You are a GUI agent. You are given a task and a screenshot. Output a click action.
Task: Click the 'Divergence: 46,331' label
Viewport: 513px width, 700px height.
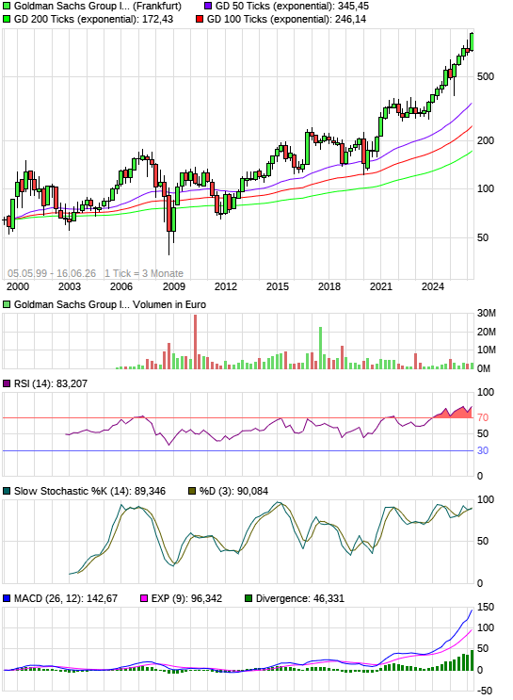(x=299, y=598)
